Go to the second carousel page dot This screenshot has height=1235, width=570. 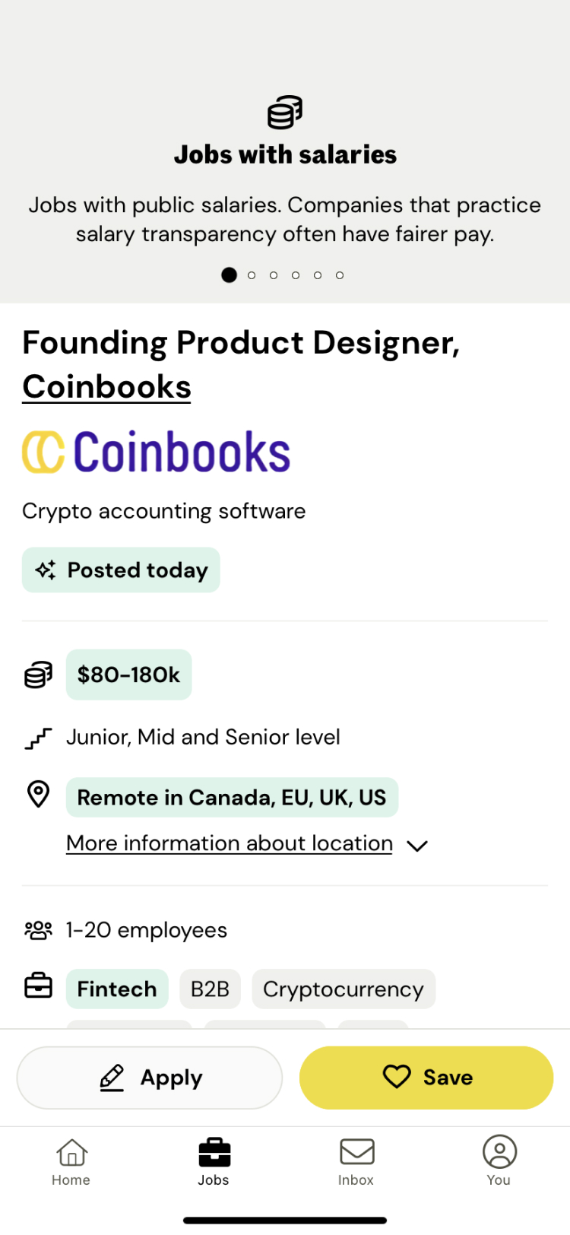point(252,275)
